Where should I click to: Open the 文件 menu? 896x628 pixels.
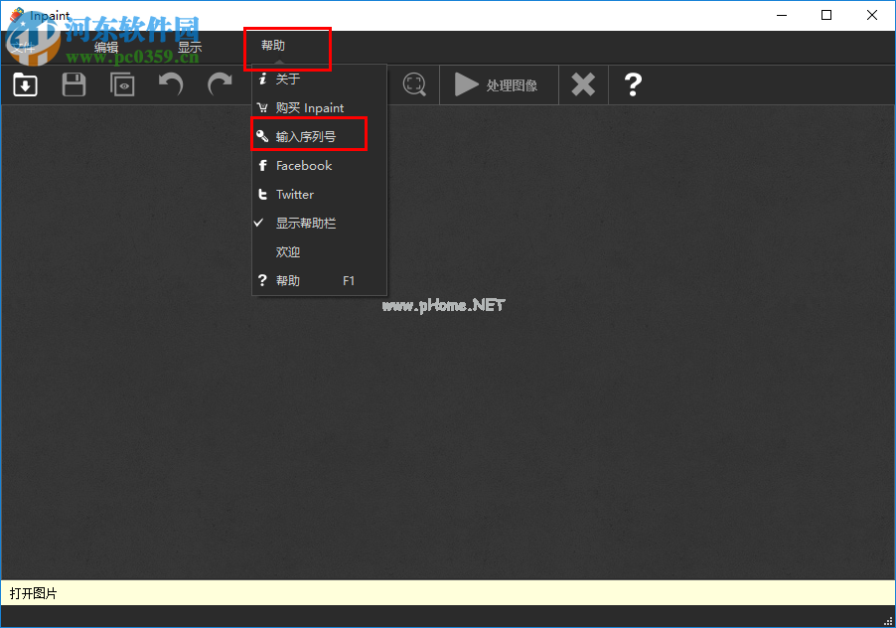coord(25,46)
